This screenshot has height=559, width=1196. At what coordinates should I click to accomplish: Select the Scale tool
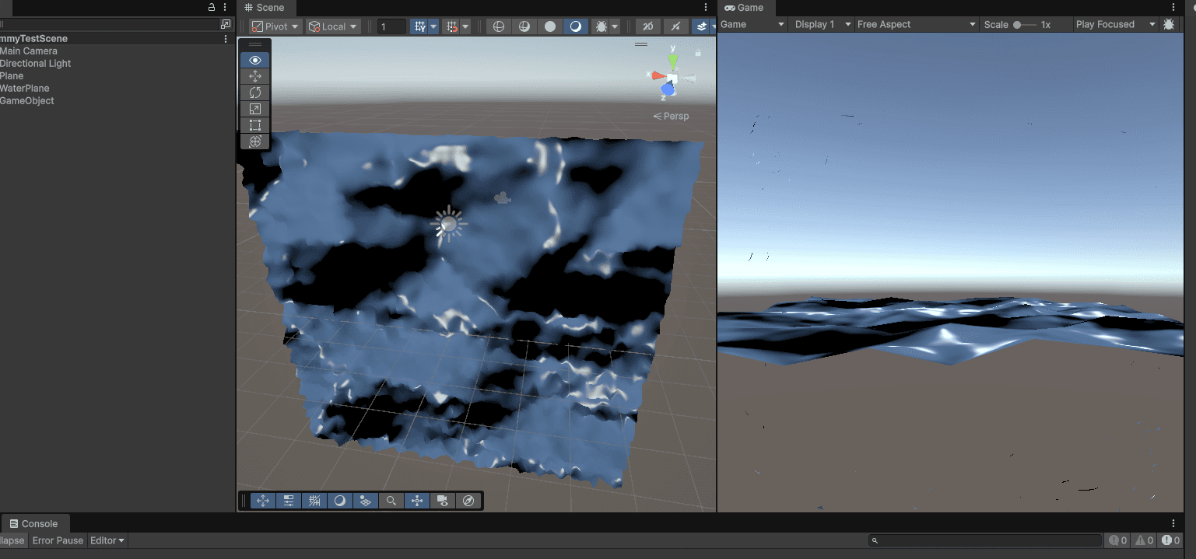[x=254, y=109]
